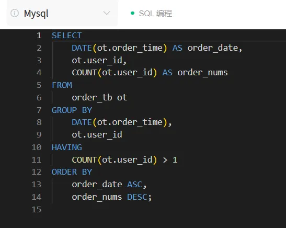Click line number 7 in gutter
The height and width of the screenshot is (228, 286).
[39, 110]
